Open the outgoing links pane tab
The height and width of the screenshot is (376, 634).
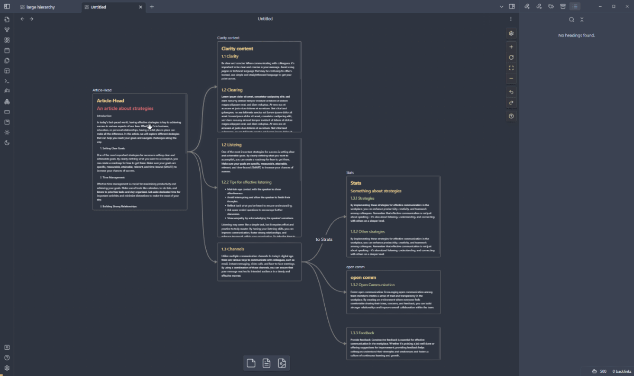coord(539,6)
